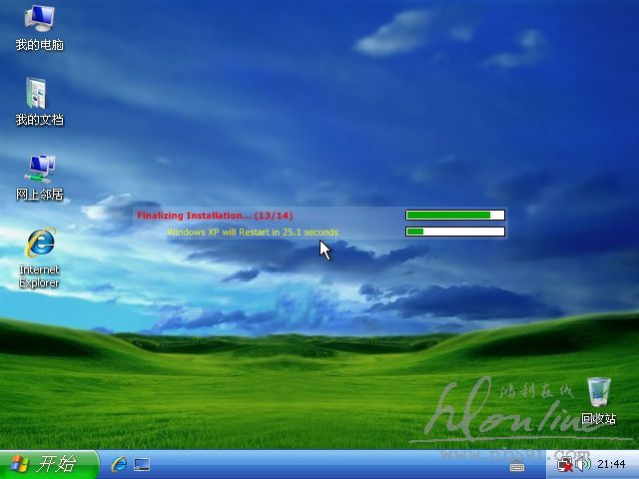
Task: Launch Internet Explorer from quick launch bar
Action: click(x=119, y=464)
